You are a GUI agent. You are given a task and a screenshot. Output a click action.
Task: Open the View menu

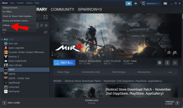tap(12, 3)
